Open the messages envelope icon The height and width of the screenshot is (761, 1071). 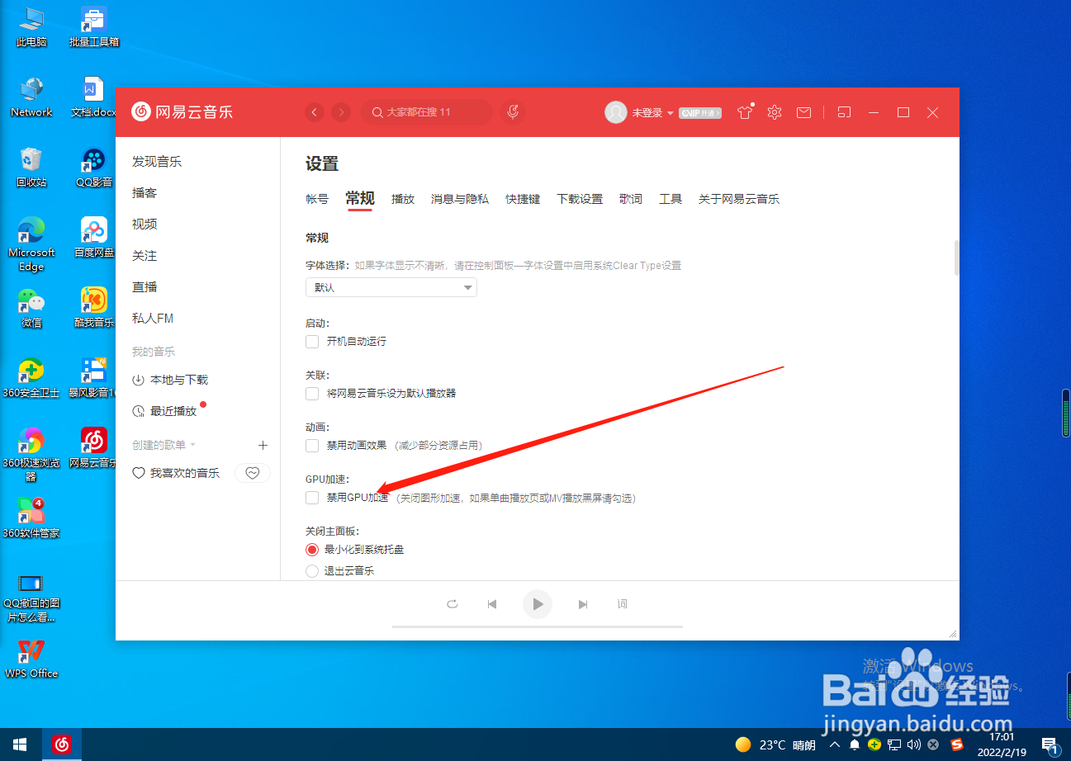[803, 112]
